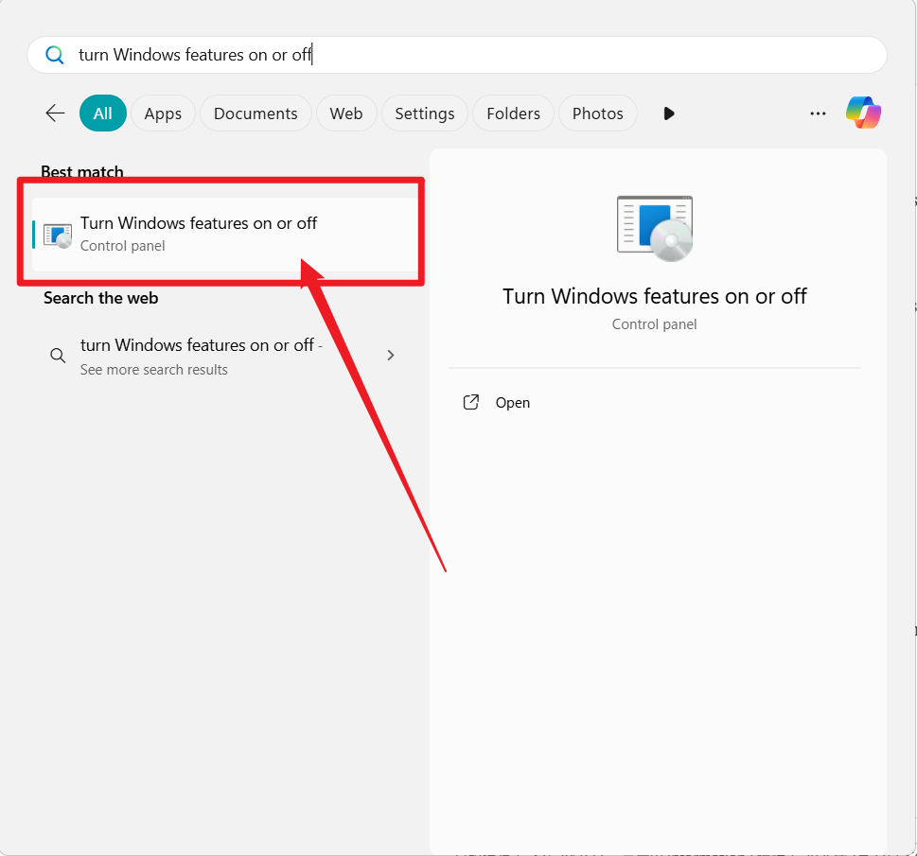The height and width of the screenshot is (856, 917).
Task: Switch to the Settings filter
Action: [x=425, y=113]
